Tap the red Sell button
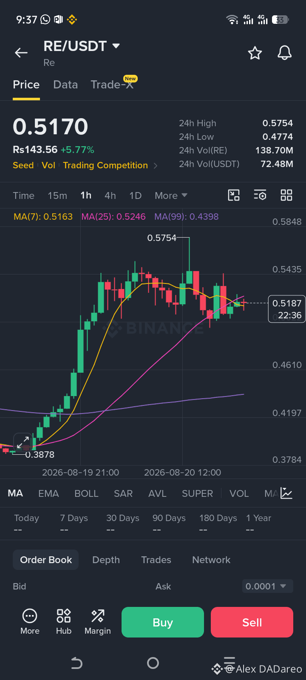306x680 pixels. tap(252, 622)
